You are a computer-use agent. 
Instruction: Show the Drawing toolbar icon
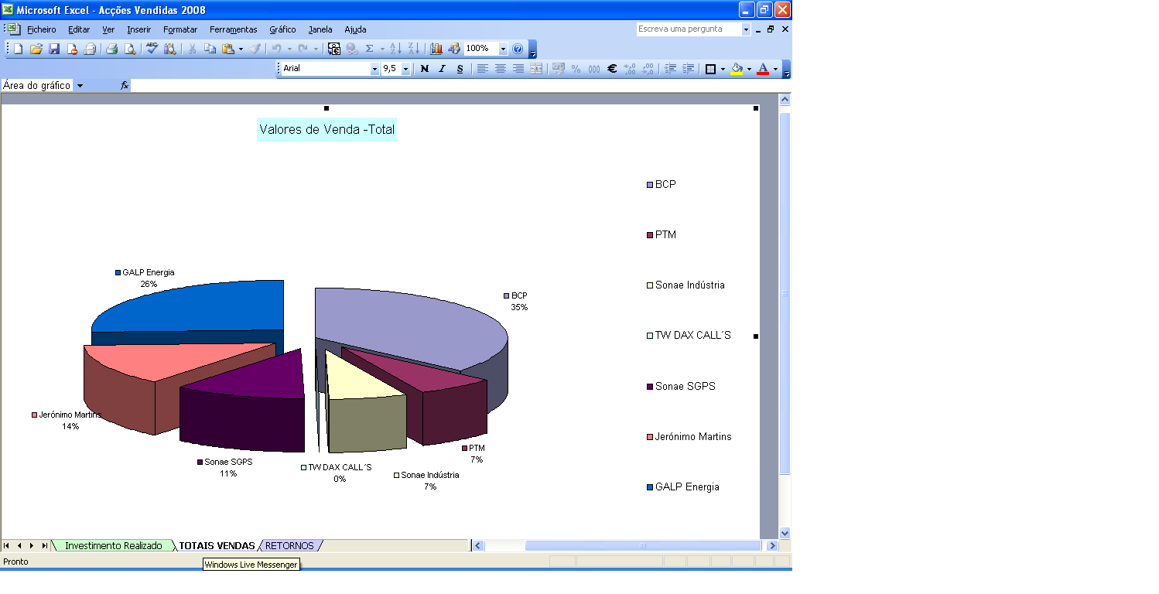pos(454,49)
